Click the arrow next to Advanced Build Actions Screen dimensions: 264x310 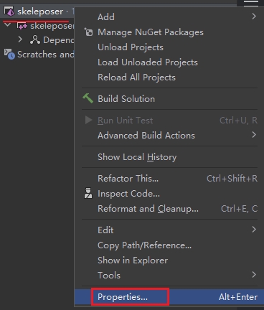[x=254, y=135]
